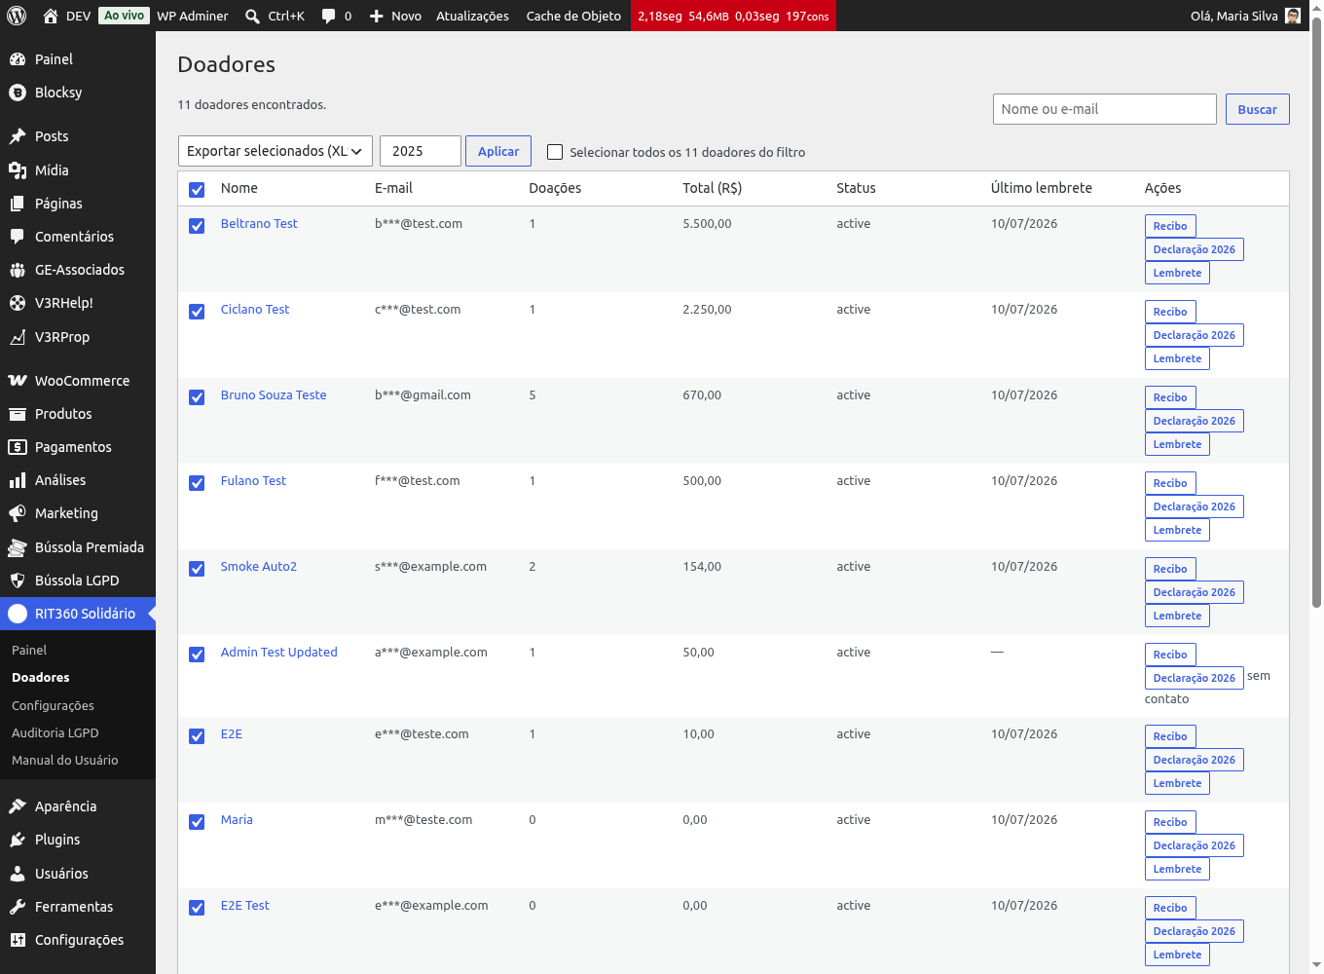Click the Plugins plug icon
This screenshot has width=1324, height=974.
click(18, 840)
